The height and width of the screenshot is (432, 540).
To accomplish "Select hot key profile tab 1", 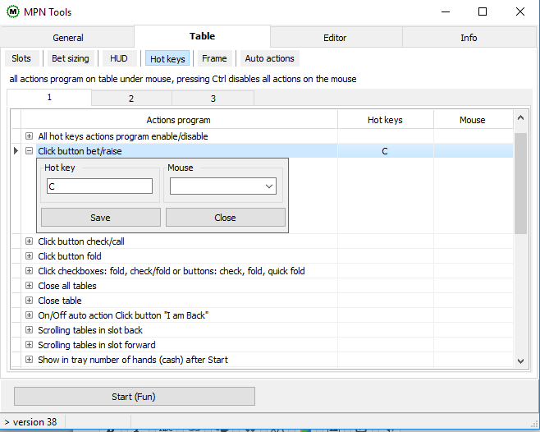I will click(49, 97).
